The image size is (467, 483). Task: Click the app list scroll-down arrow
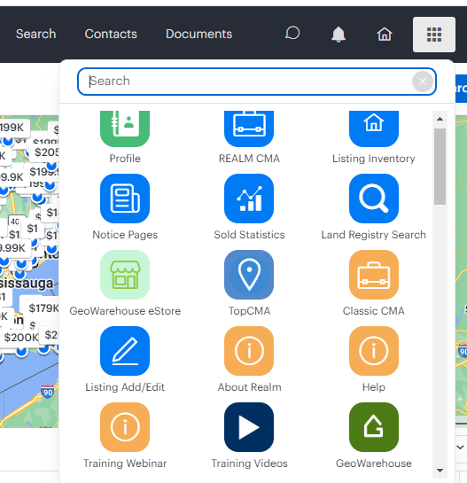(x=440, y=471)
